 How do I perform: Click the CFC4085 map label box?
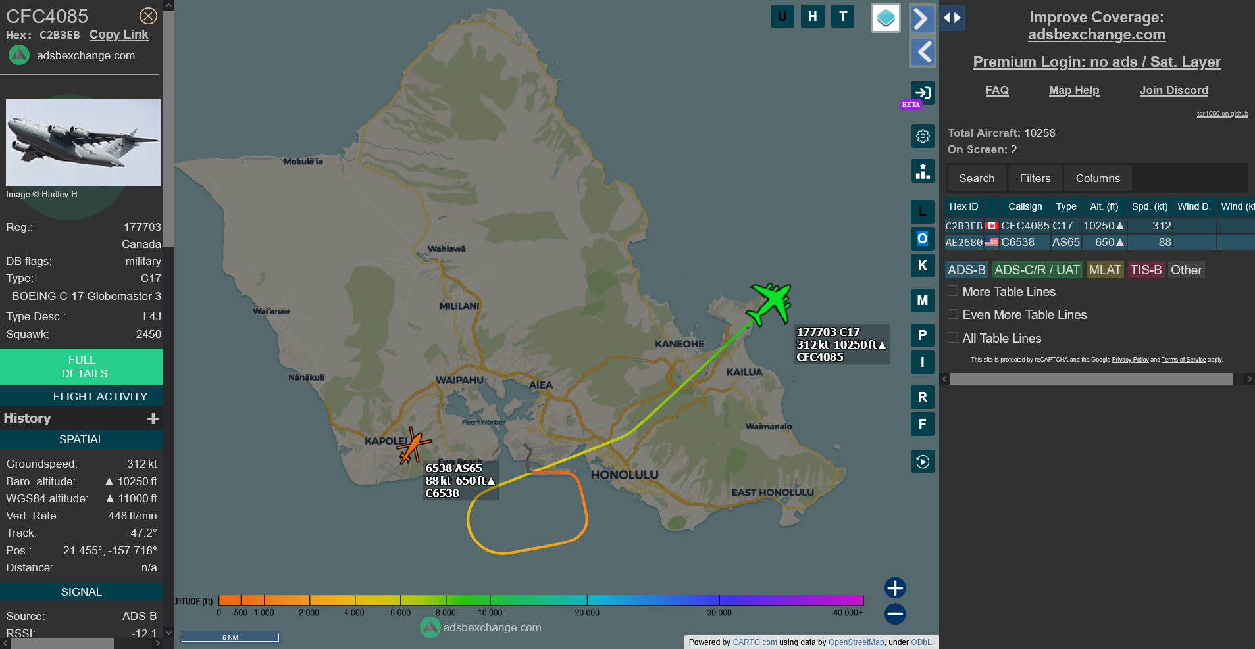tap(842, 345)
